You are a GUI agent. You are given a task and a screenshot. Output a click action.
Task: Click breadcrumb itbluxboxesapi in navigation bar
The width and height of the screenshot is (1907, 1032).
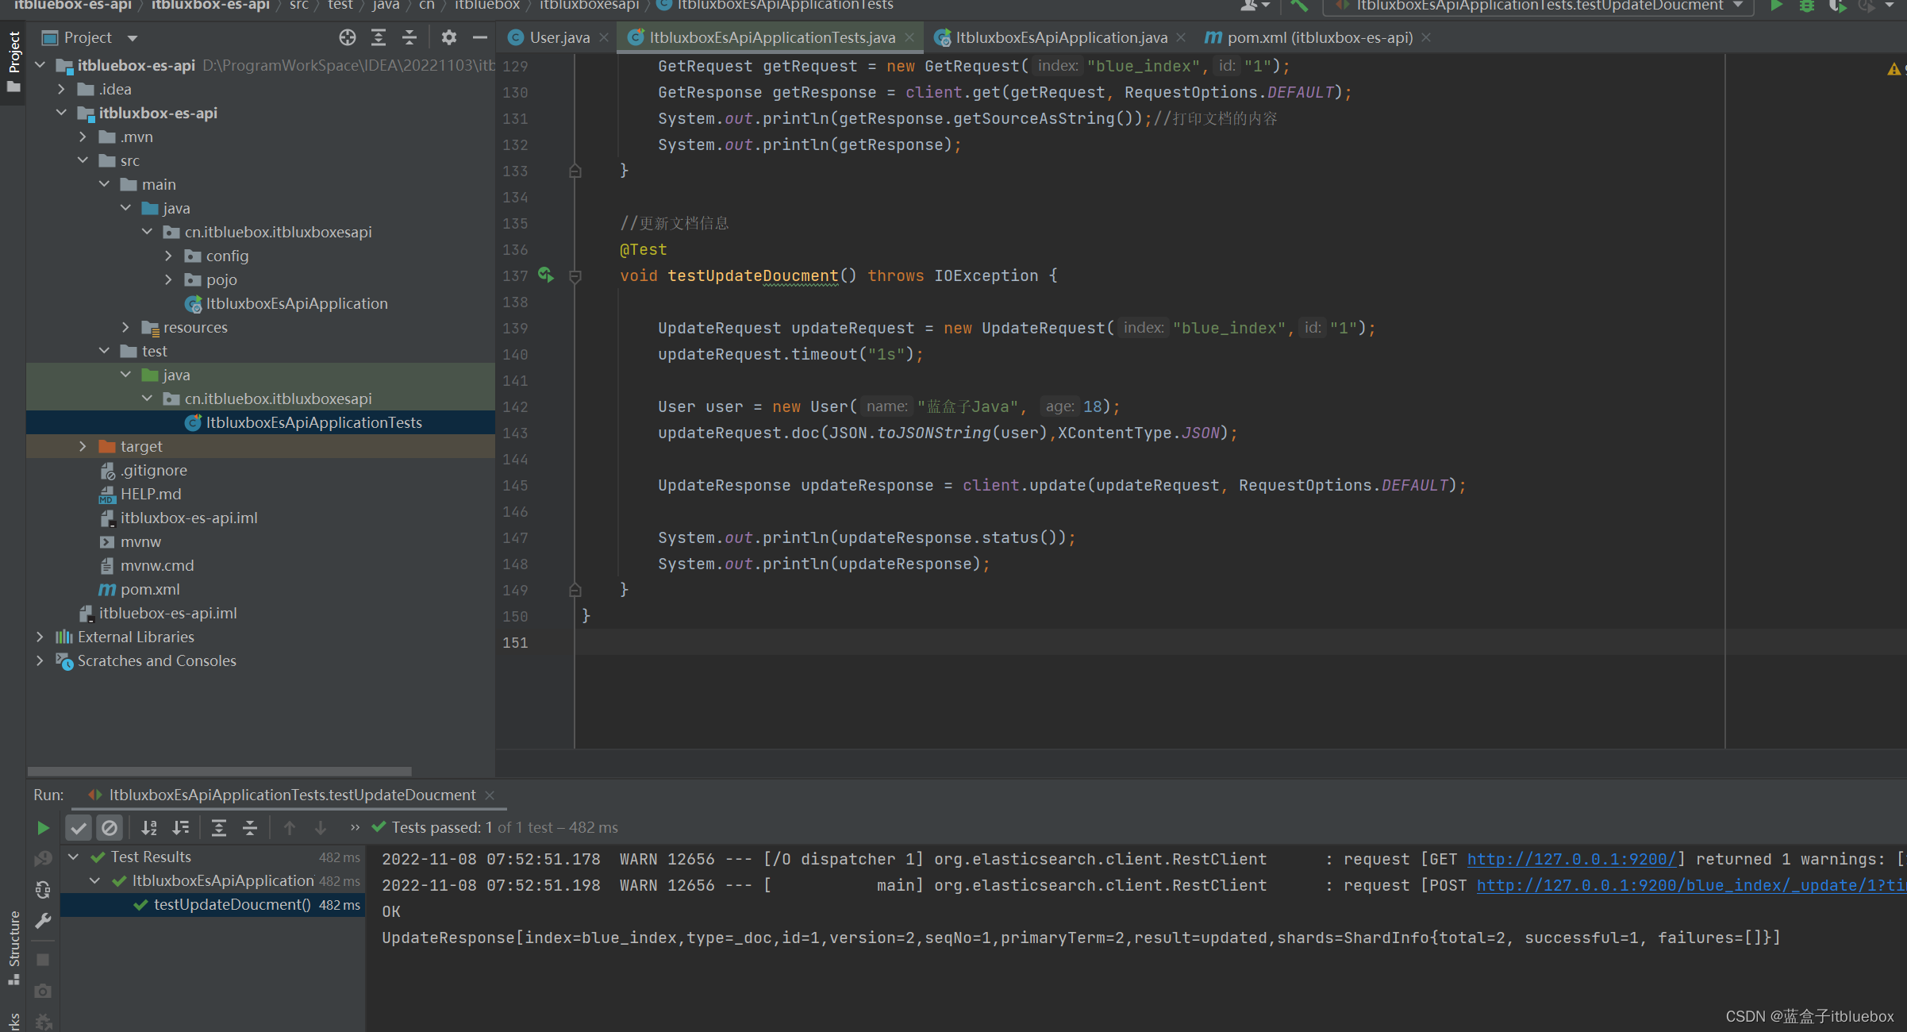point(589,6)
